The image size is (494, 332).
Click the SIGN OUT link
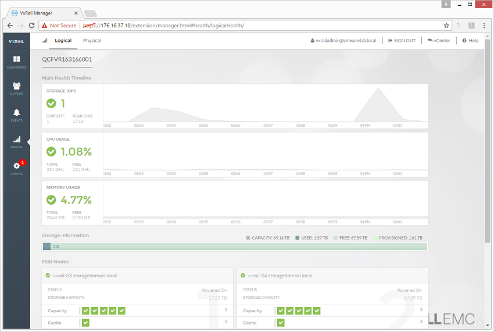(x=402, y=40)
